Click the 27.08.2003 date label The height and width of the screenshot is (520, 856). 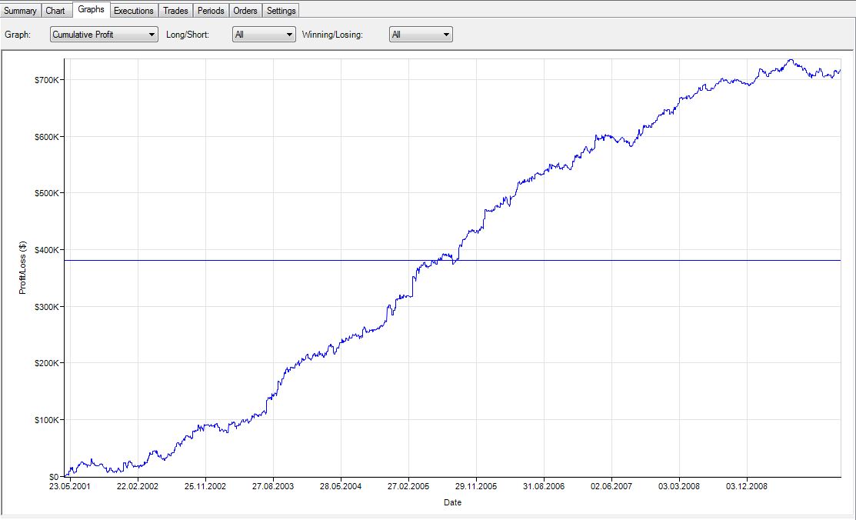point(273,486)
